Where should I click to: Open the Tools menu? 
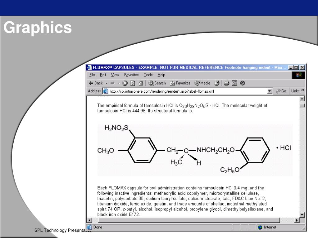(x=148, y=75)
